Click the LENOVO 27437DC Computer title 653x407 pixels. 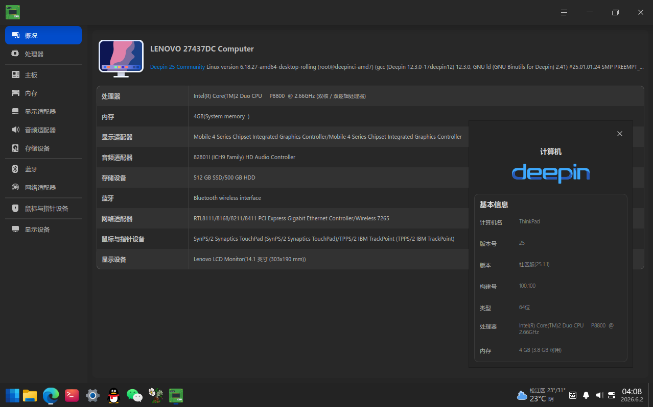coord(202,49)
